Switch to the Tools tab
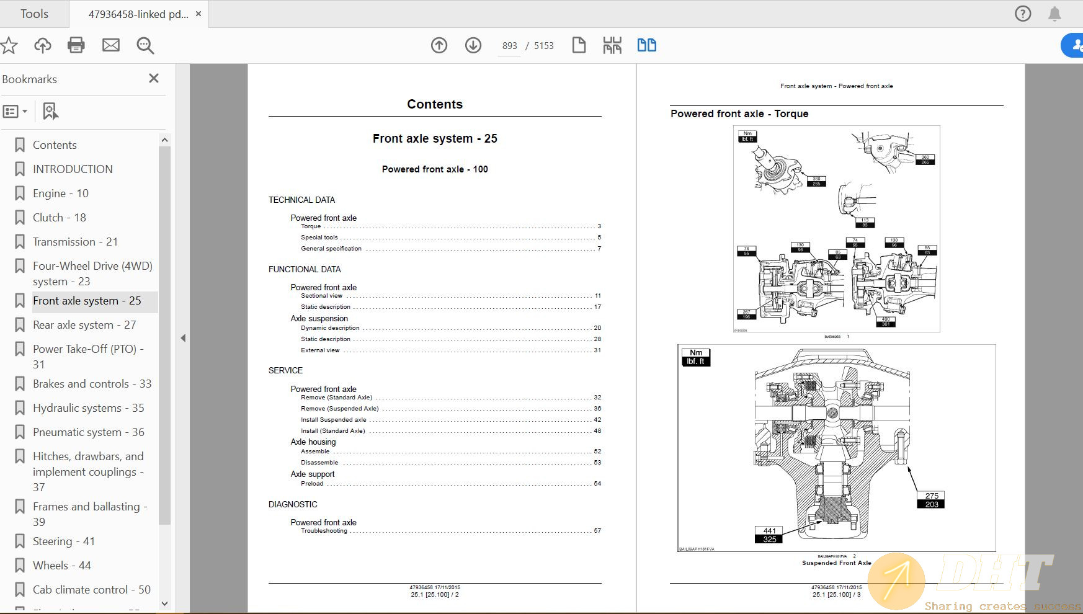The image size is (1083, 614). coord(34,14)
